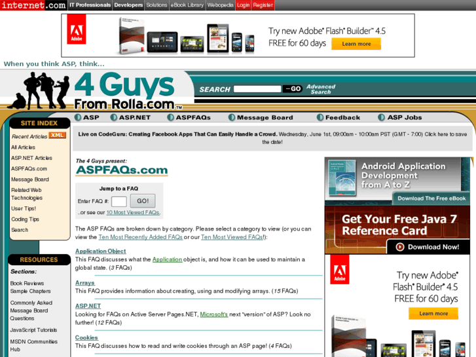Click the bullet icon beside Feedback

pyautogui.click(x=320, y=117)
